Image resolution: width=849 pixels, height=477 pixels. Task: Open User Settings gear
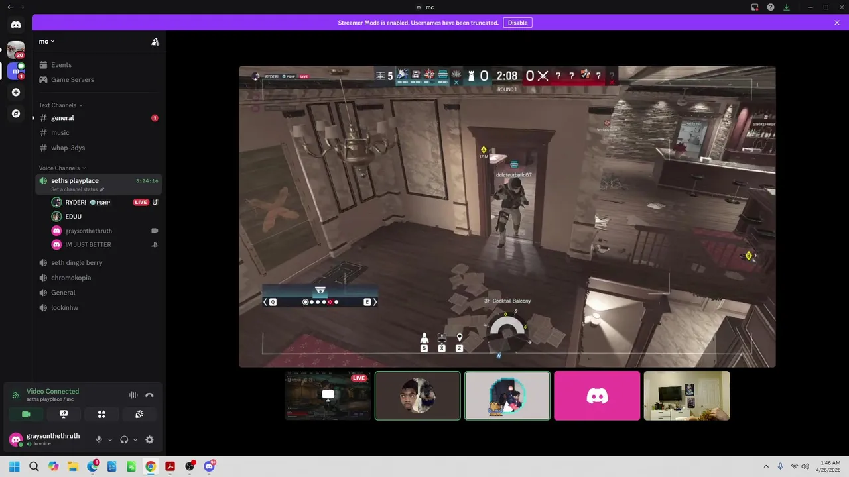[149, 439]
